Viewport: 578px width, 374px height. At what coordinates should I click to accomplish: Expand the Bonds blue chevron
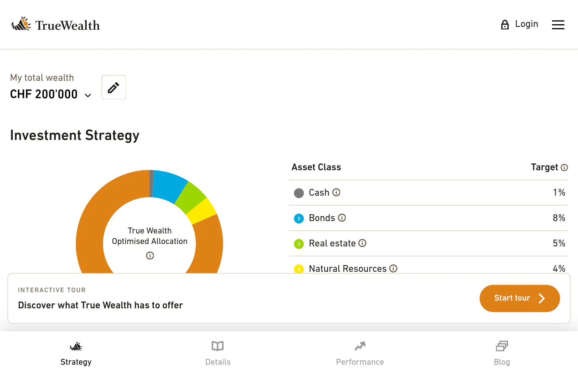299,218
